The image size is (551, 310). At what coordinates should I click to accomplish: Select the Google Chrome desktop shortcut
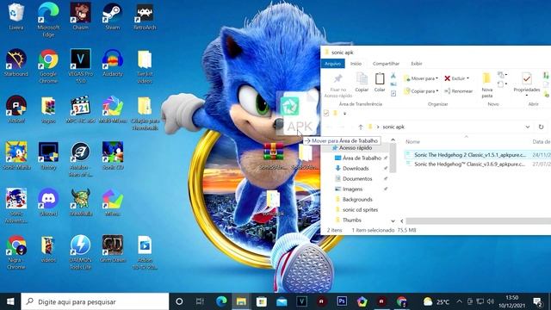coord(48,66)
